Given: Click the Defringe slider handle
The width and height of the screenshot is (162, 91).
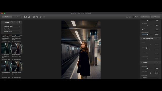Looking at the screenshot, I should 142,30.
